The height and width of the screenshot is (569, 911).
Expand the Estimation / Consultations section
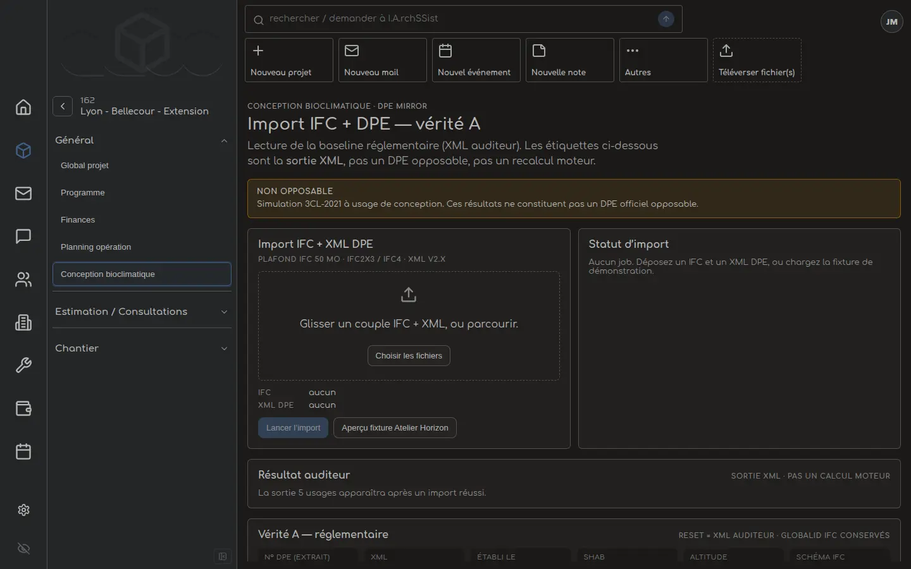(x=142, y=312)
